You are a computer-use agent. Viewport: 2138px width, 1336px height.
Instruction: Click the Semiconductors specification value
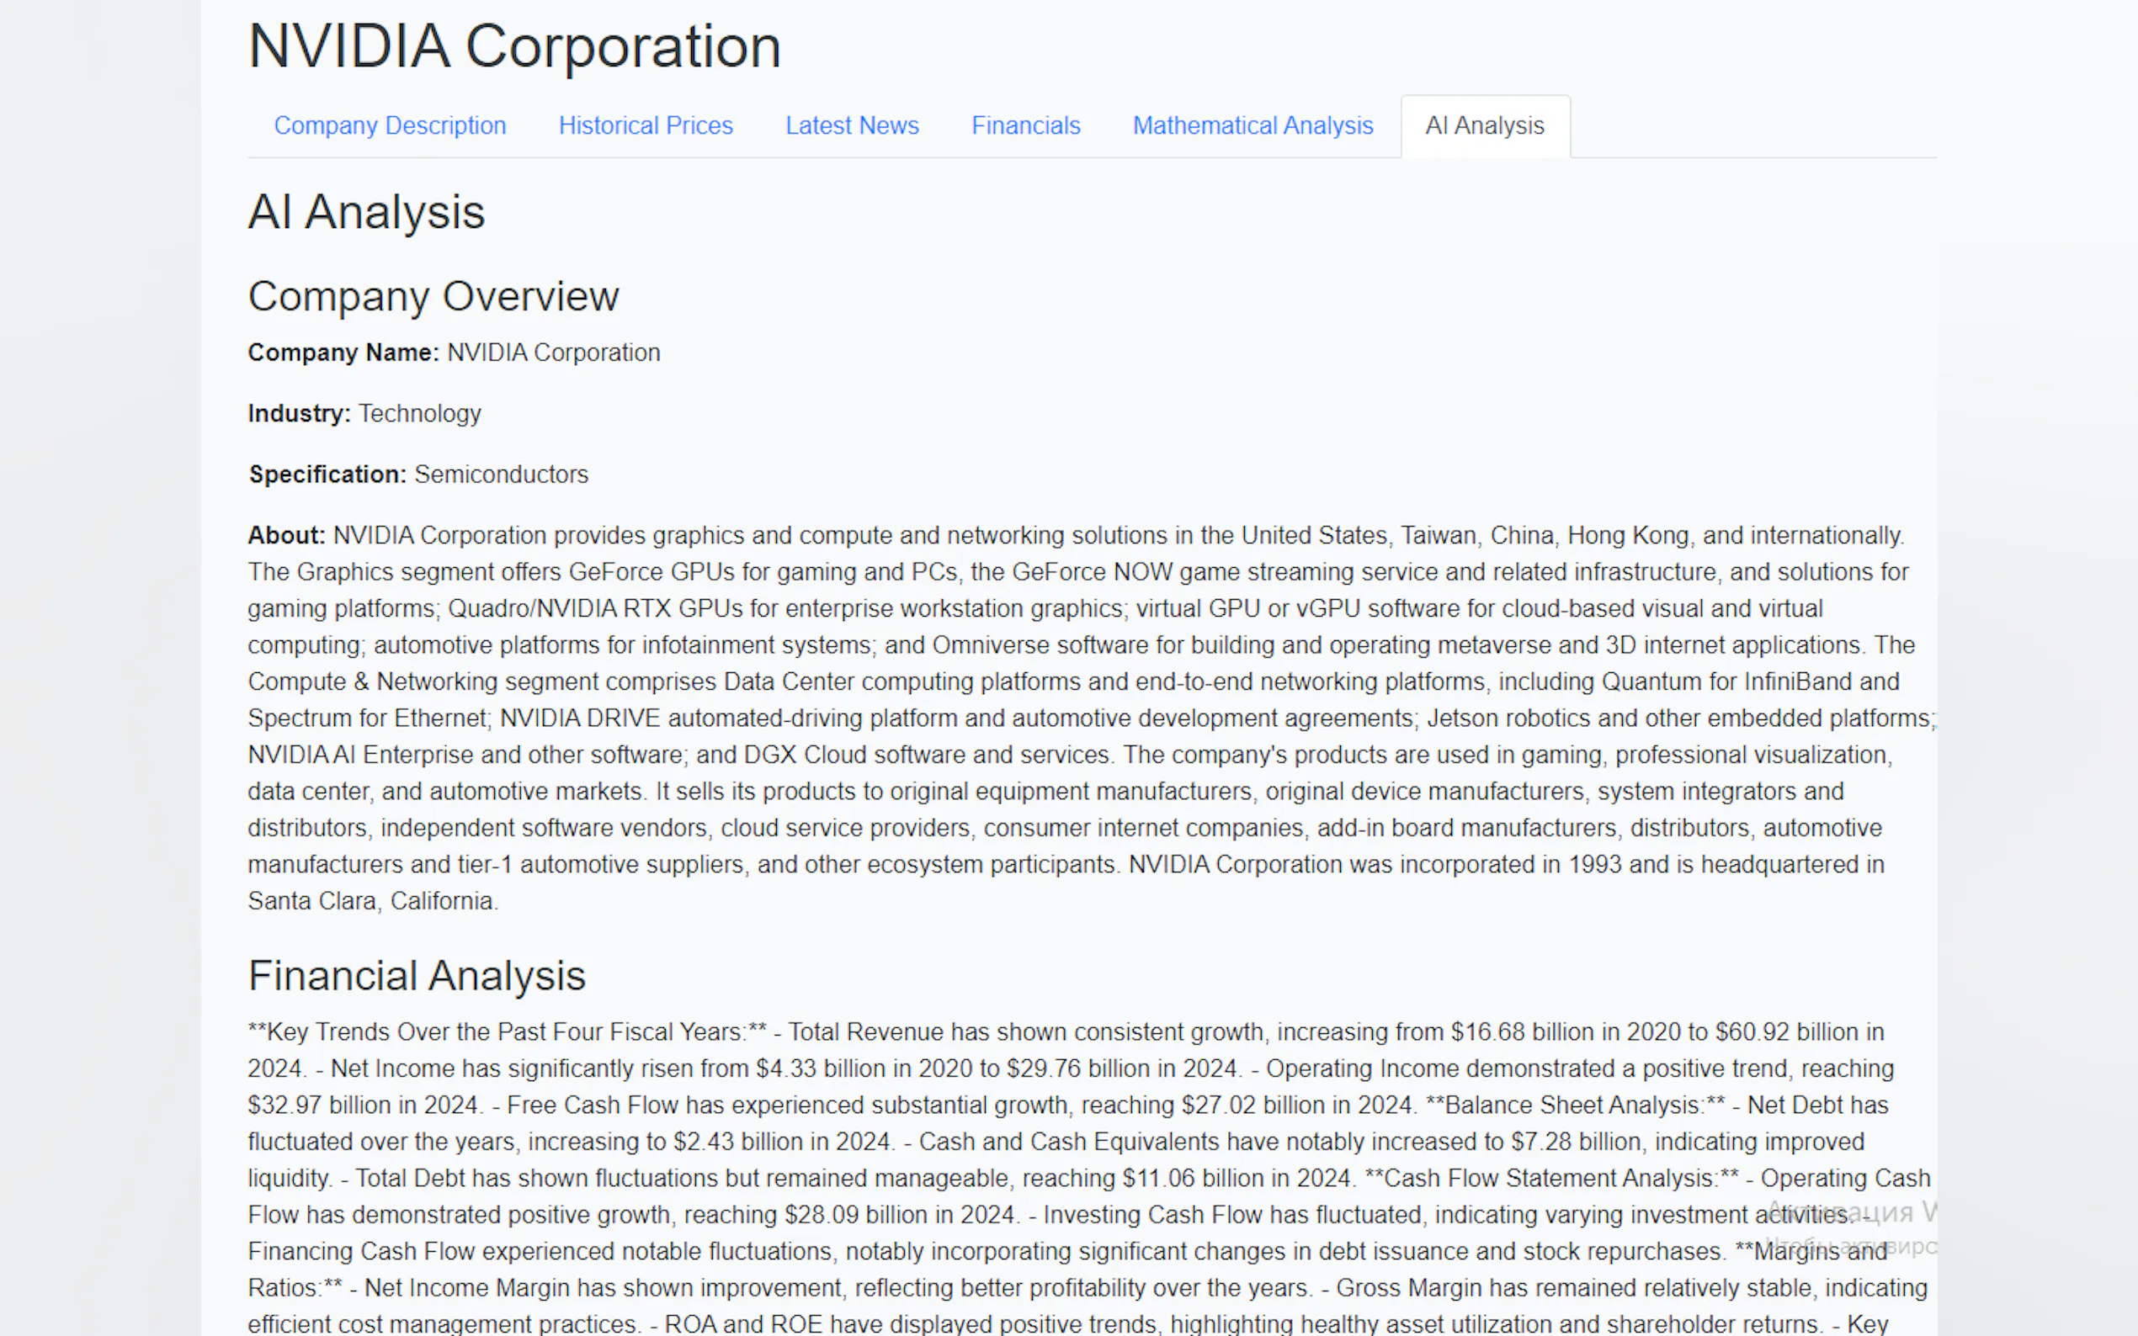pos(501,474)
